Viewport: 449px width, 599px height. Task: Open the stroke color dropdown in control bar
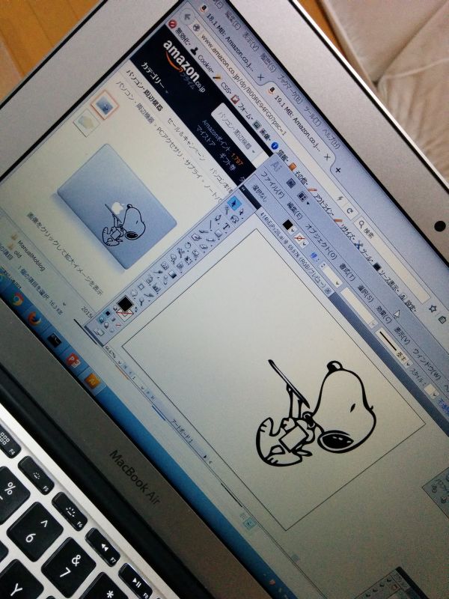(x=305, y=245)
